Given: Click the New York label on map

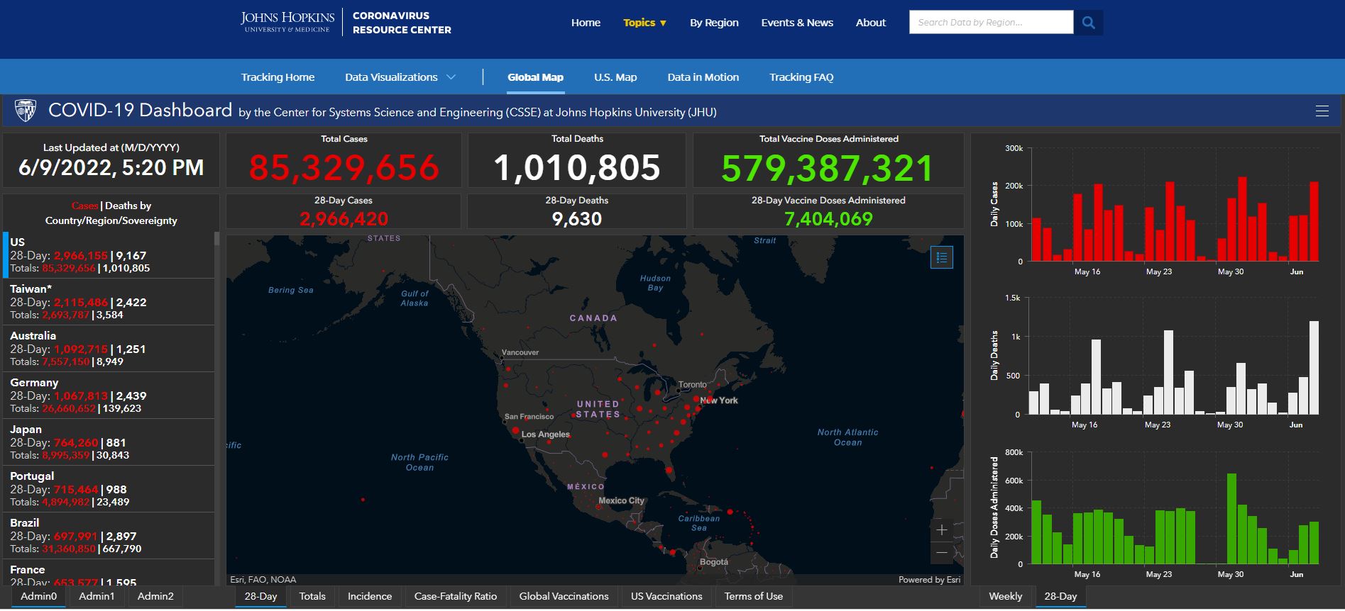Looking at the screenshot, I should [x=719, y=400].
